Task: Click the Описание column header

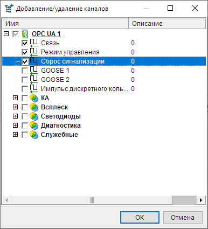Action: 167,24
